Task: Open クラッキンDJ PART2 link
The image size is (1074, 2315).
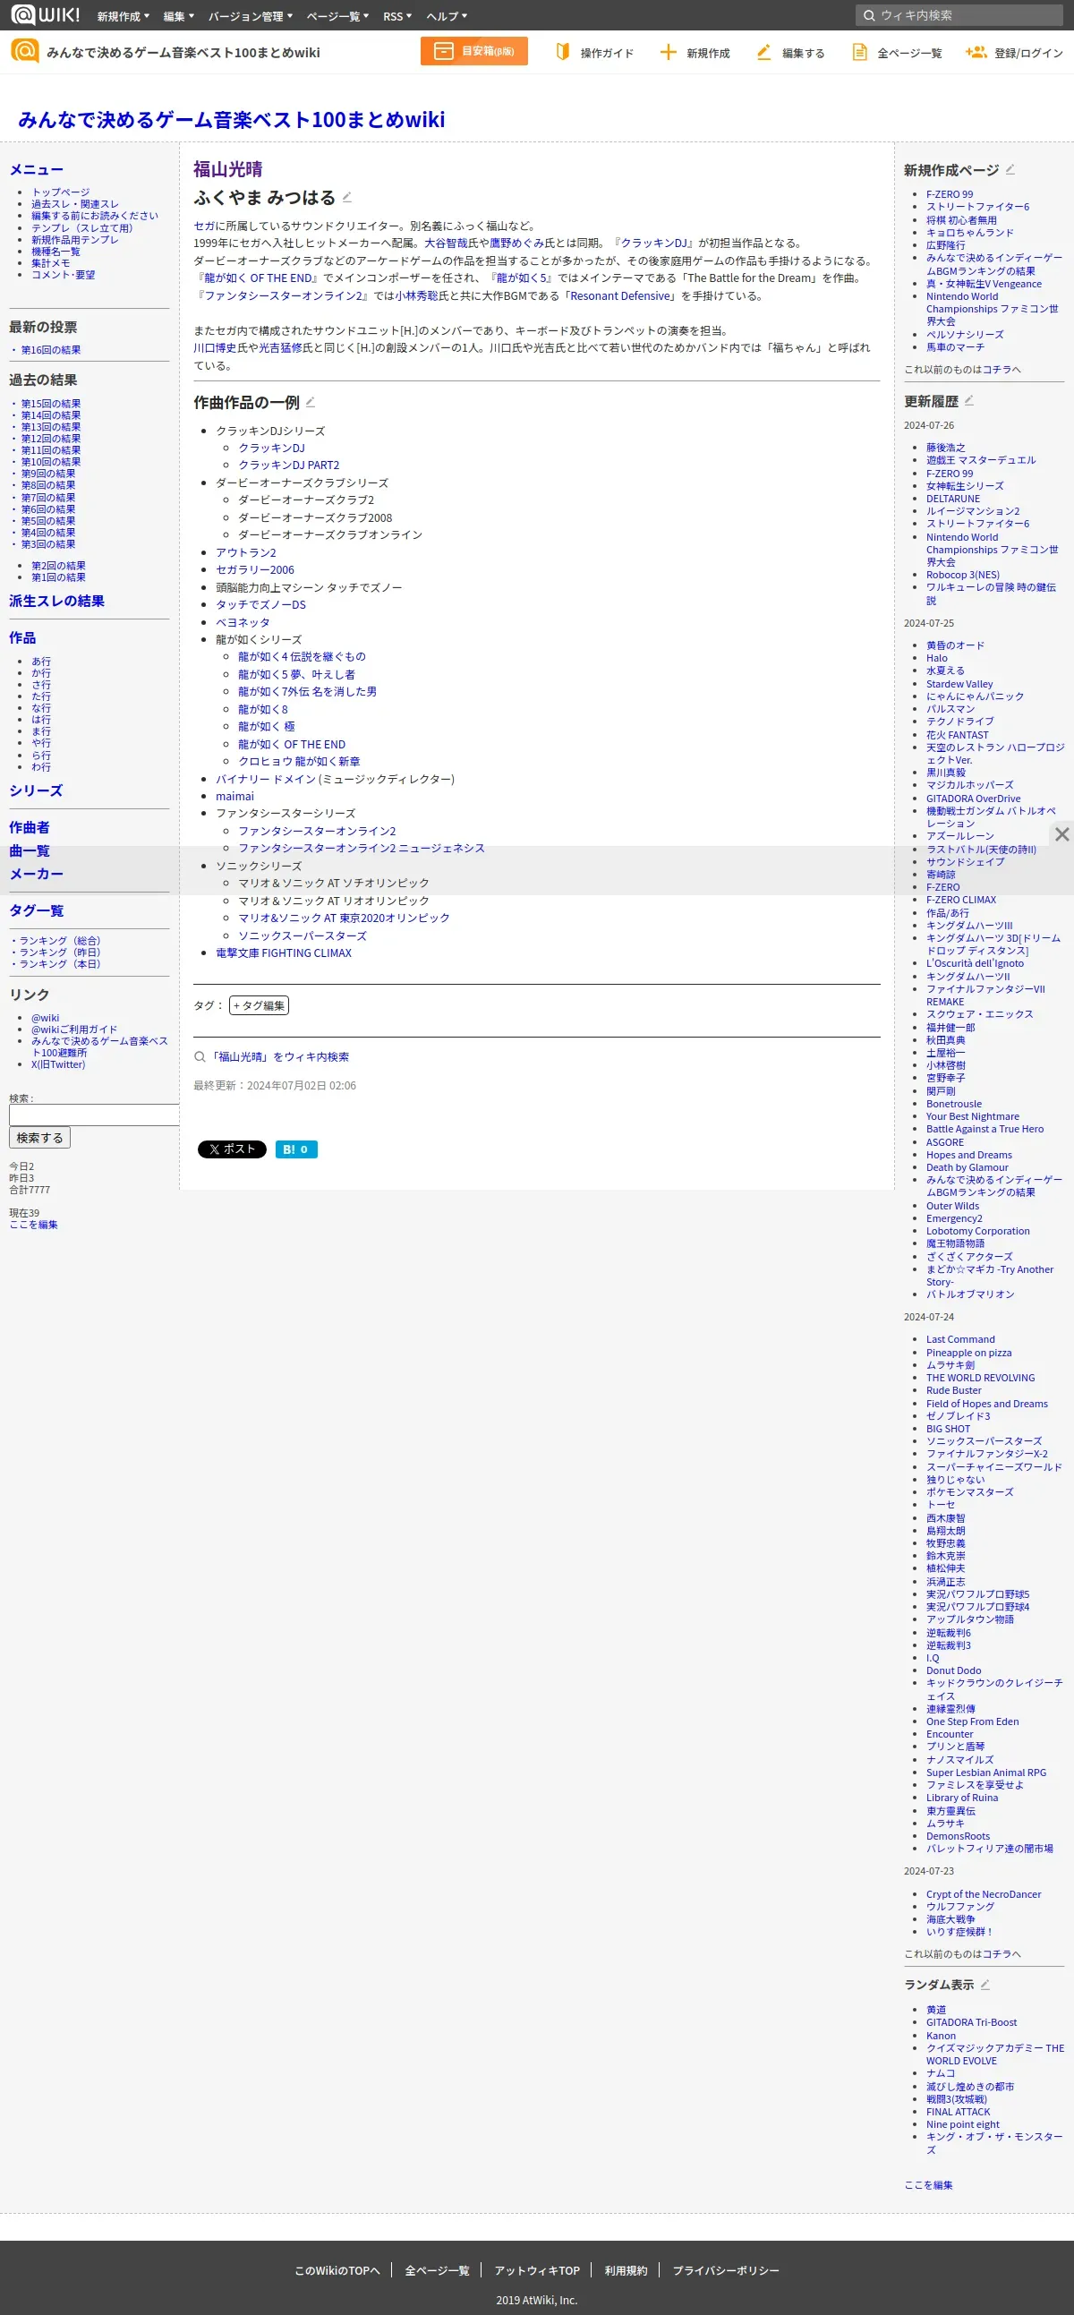Action: [x=288, y=465]
